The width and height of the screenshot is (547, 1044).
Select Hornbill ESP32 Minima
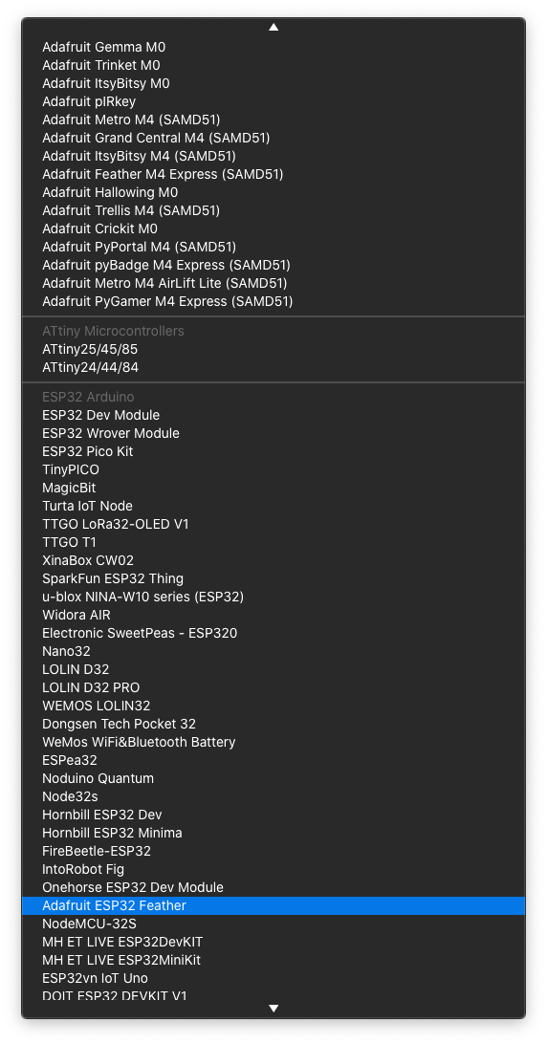pos(273,833)
